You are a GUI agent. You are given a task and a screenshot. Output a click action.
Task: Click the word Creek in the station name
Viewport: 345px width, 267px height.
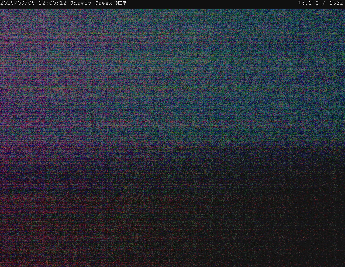103,3
